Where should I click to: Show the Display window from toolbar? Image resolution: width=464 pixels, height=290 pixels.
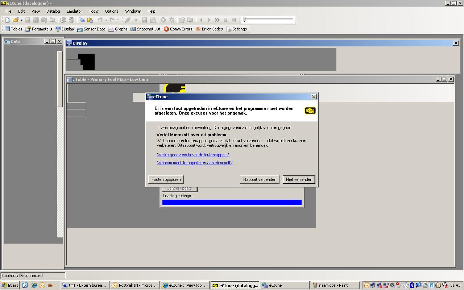(65, 29)
